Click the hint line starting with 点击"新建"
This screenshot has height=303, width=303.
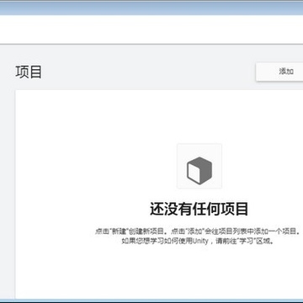point(198,231)
